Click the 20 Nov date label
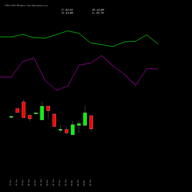This screenshot has height=192, width=192. click(x=29, y=182)
